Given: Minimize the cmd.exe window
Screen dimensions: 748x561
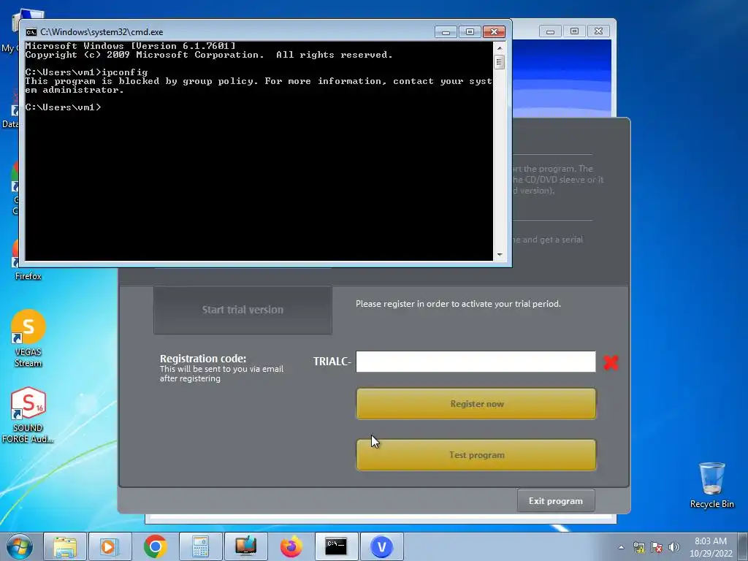Looking at the screenshot, I should coord(446,32).
